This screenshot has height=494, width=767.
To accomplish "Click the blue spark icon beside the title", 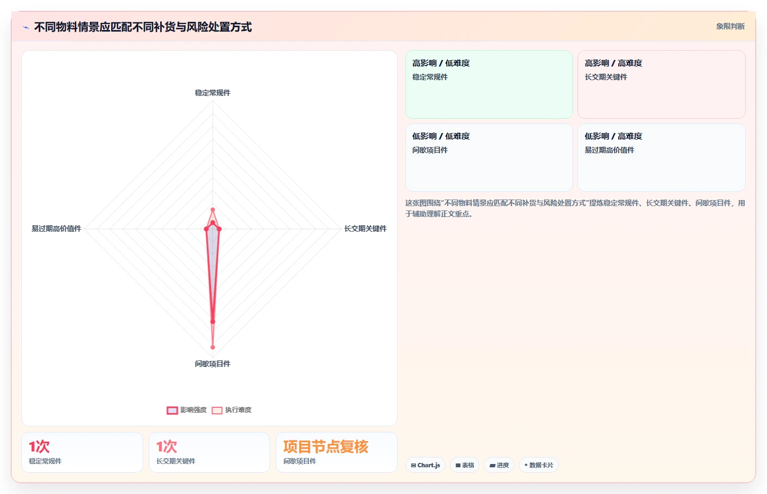I will coord(26,27).
